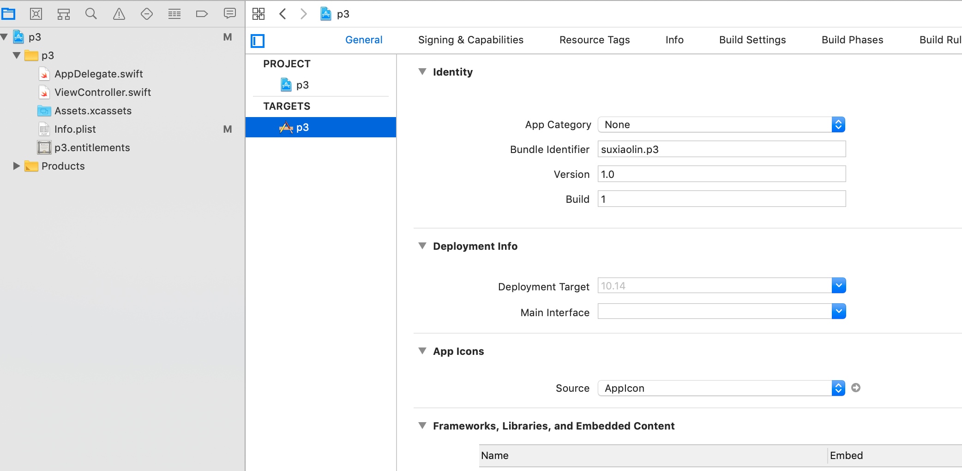This screenshot has width=962, height=471.
Task: Click the Version field
Action: pyautogui.click(x=721, y=174)
